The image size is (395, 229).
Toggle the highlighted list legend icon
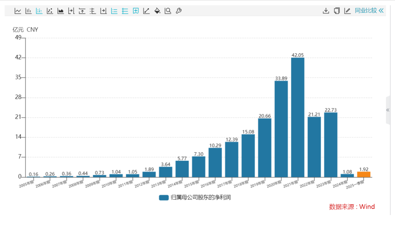pos(114,11)
